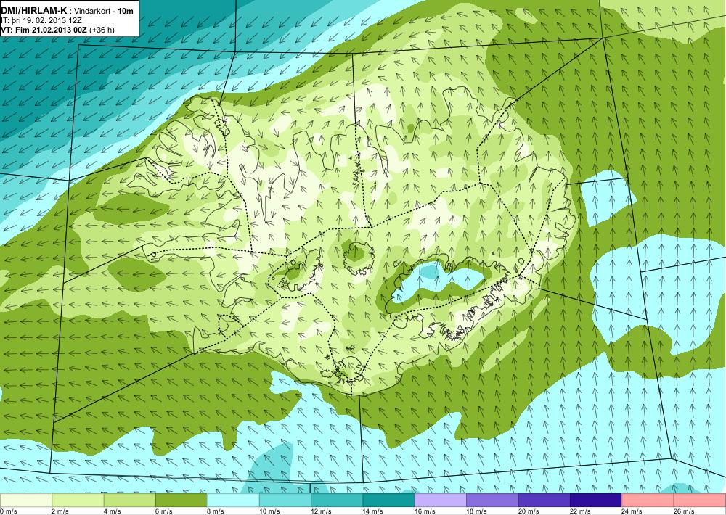
Task: Click the "IT: þri 19. 02. 2013 12Z" line
Action: click(x=41, y=20)
